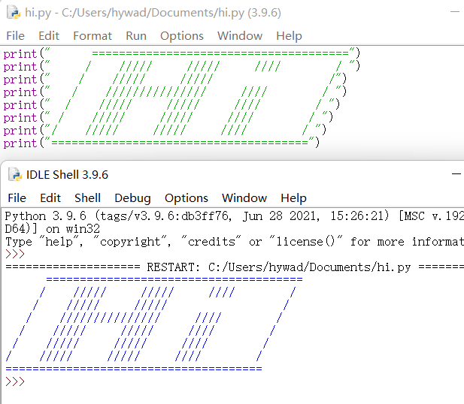This screenshot has width=464, height=404.
Task: Click the Python file icon in hi.py title bar
Action: pos(14,13)
